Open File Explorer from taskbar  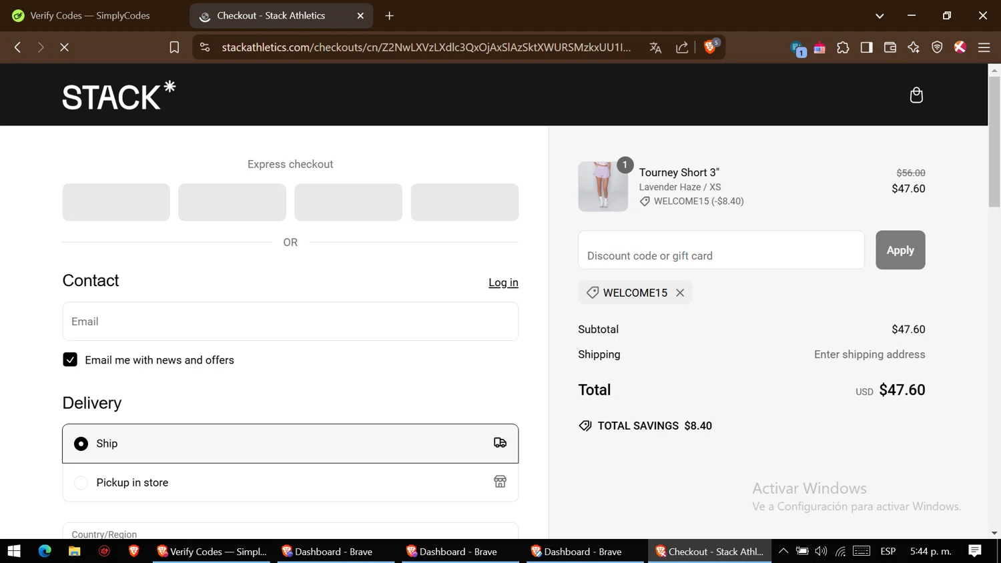point(74,551)
